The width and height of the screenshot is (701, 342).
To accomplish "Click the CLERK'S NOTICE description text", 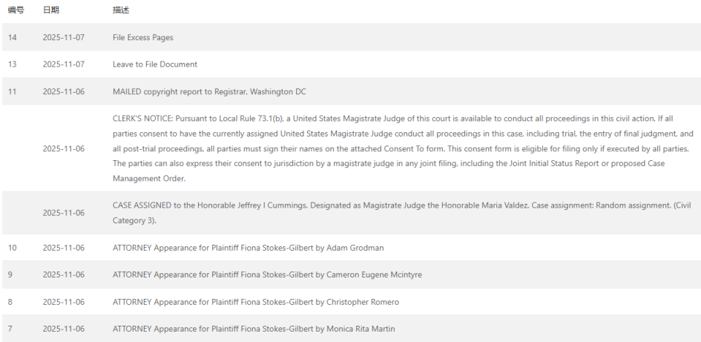I will pos(403,148).
